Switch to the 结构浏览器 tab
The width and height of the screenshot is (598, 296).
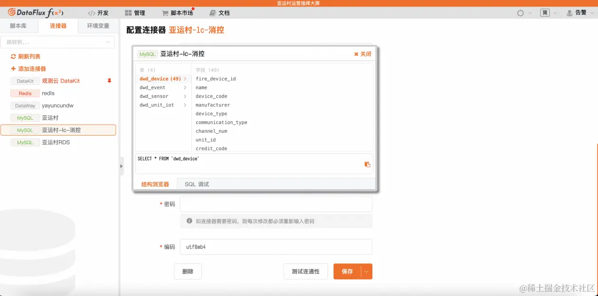click(x=155, y=184)
